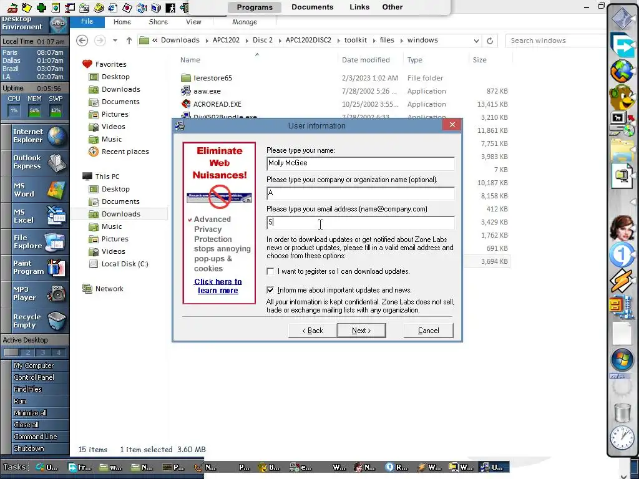Screen dimensions: 639x479
Task: Open recent locations dropdown arrow
Action: point(115,41)
